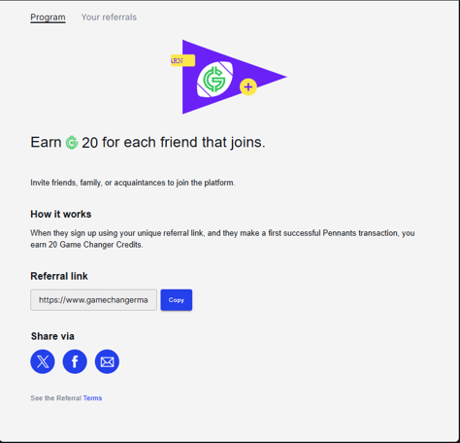Switch to the Your referrals tab

pyautogui.click(x=109, y=17)
